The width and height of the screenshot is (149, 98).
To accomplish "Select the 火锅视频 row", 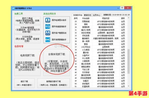I will tap(100, 61).
